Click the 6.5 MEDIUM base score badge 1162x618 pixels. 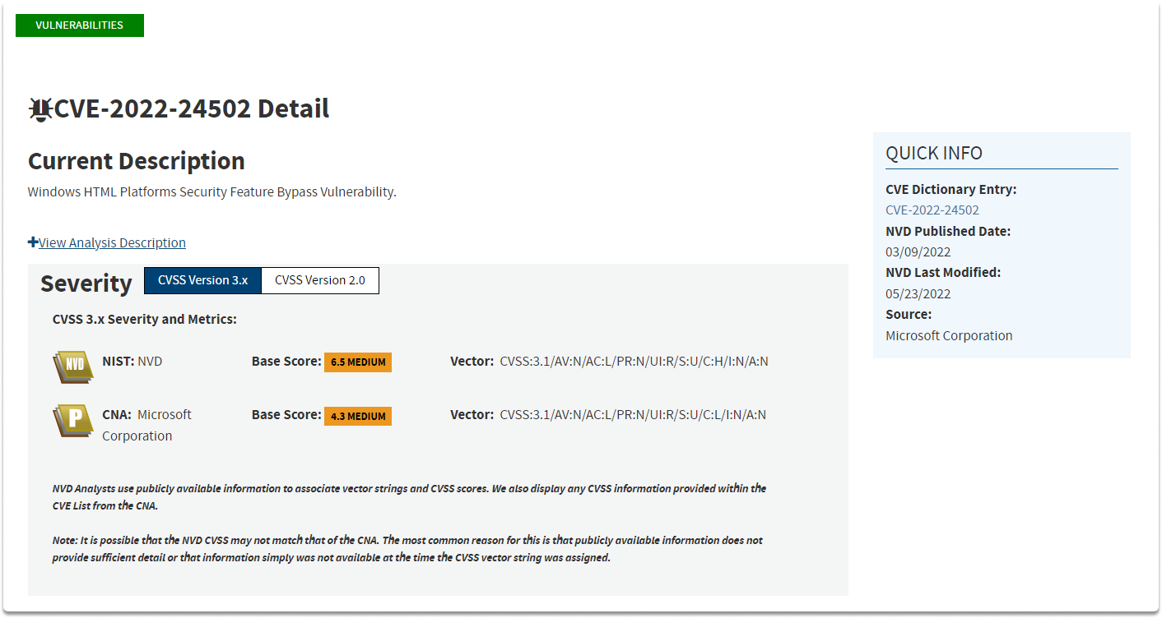[x=358, y=362]
